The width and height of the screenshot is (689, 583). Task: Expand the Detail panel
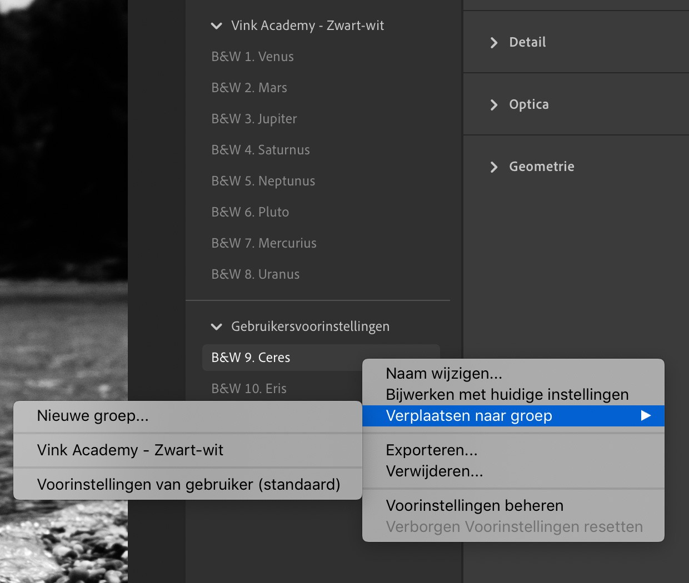point(527,42)
